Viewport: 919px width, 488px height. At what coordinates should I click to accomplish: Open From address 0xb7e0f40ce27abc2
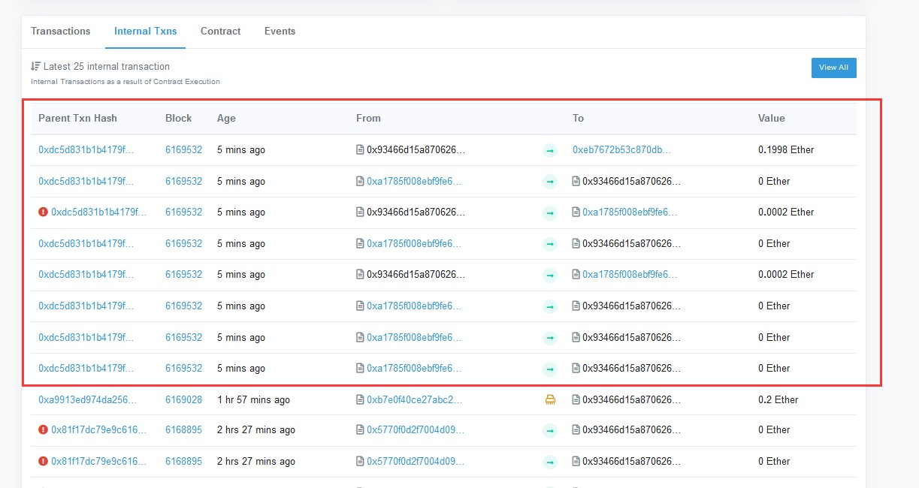pyautogui.click(x=414, y=400)
